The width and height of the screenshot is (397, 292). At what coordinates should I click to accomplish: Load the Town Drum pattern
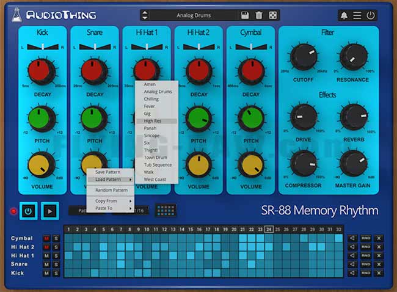[156, 158]
